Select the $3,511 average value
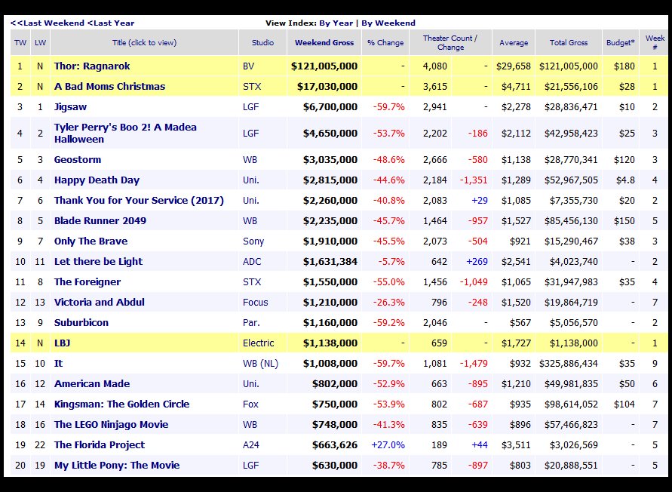The image size is (672, 492). (516, 444)
